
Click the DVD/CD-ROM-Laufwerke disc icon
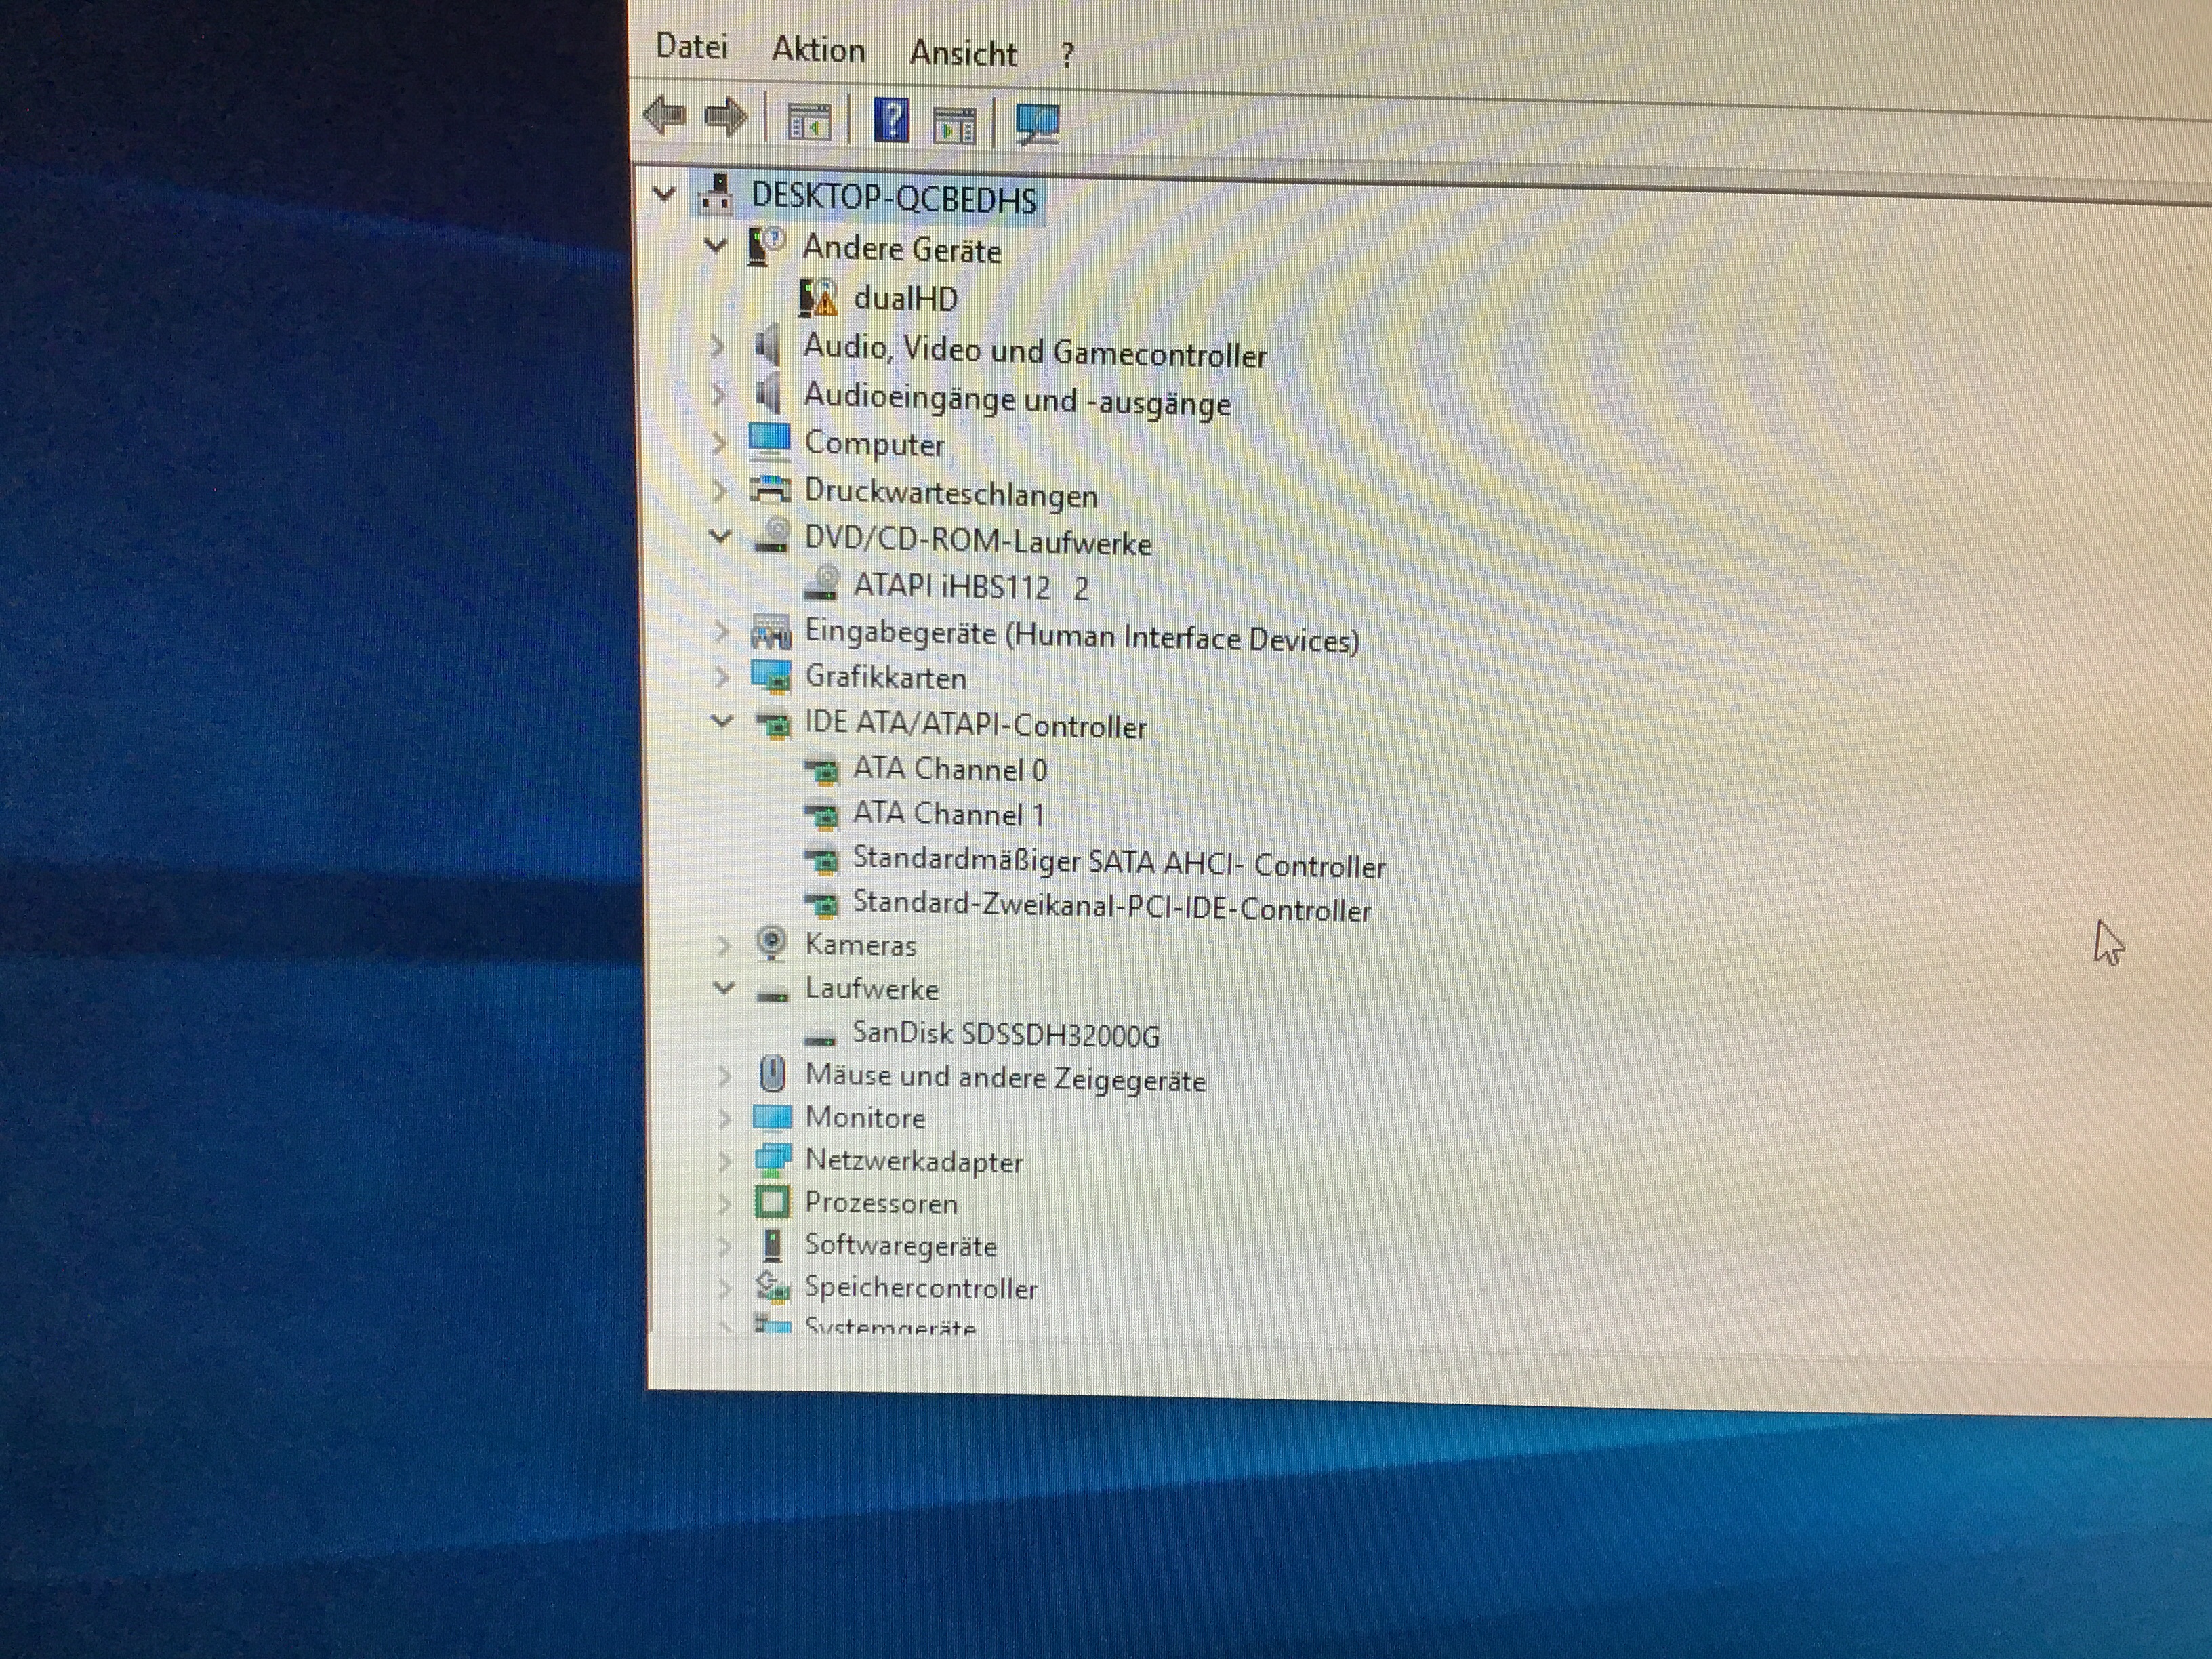pos(771,536)
